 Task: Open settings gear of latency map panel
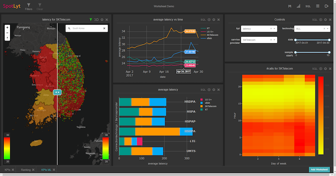coord(102,20)
